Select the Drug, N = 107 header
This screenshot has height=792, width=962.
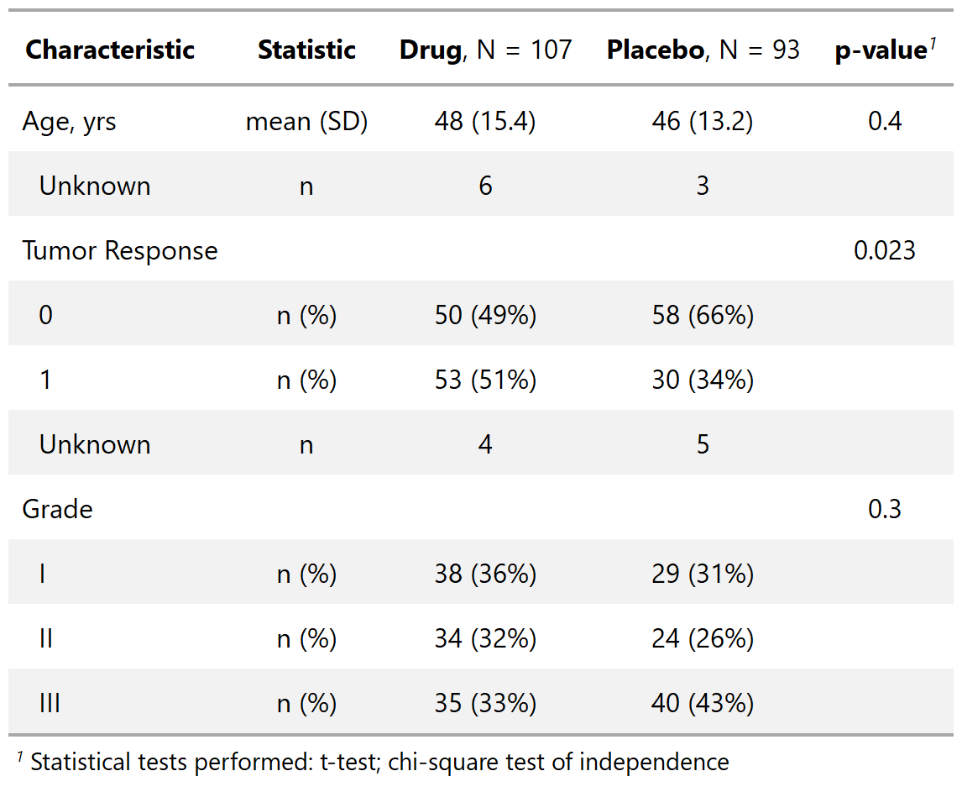click(x=485, y=50)
